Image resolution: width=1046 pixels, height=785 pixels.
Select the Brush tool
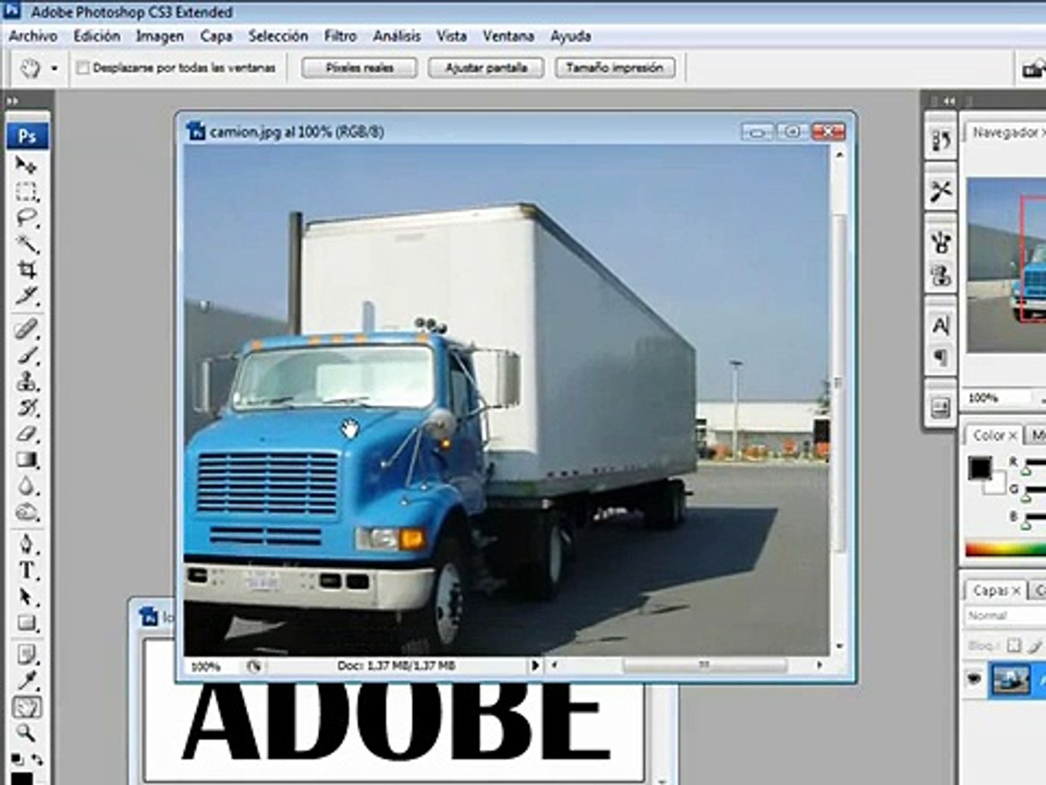click(26, 355)
